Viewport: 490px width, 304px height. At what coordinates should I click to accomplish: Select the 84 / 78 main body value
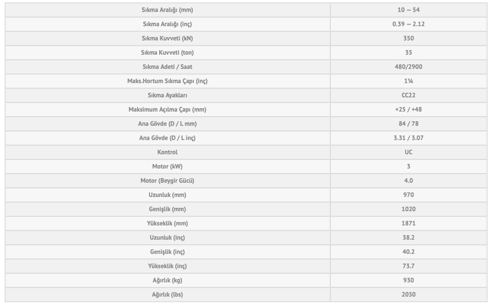point(408,124)
